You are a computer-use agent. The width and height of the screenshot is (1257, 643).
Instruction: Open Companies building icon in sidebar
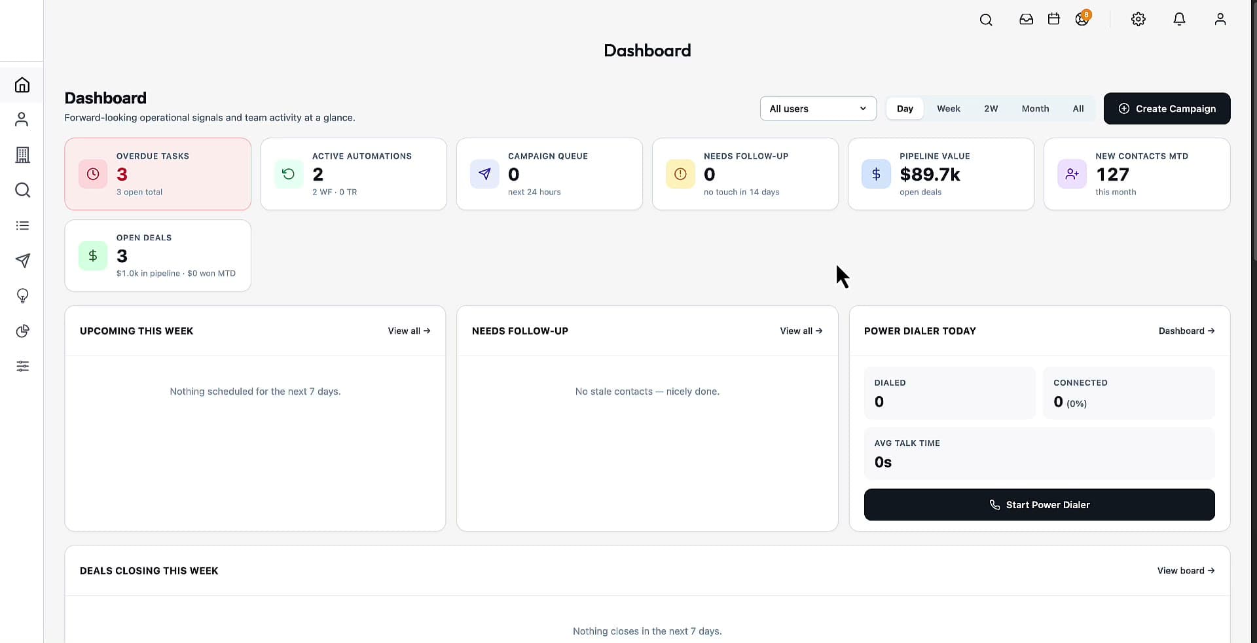click(22, 155)
